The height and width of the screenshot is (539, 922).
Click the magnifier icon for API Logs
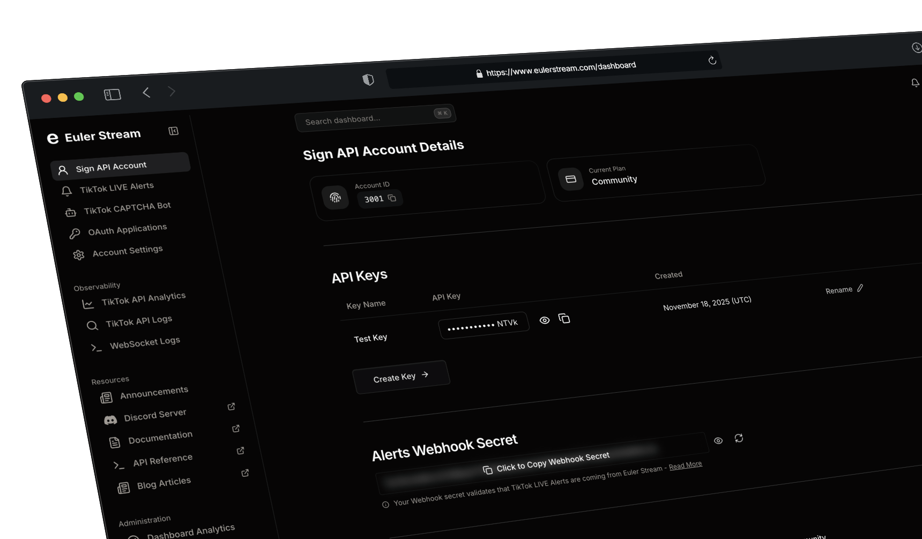point(92,326)
